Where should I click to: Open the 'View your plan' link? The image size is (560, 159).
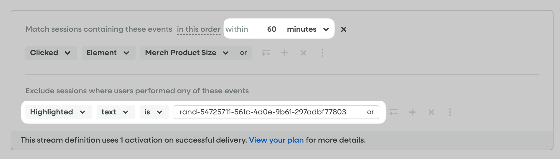(x=276, y=140)
